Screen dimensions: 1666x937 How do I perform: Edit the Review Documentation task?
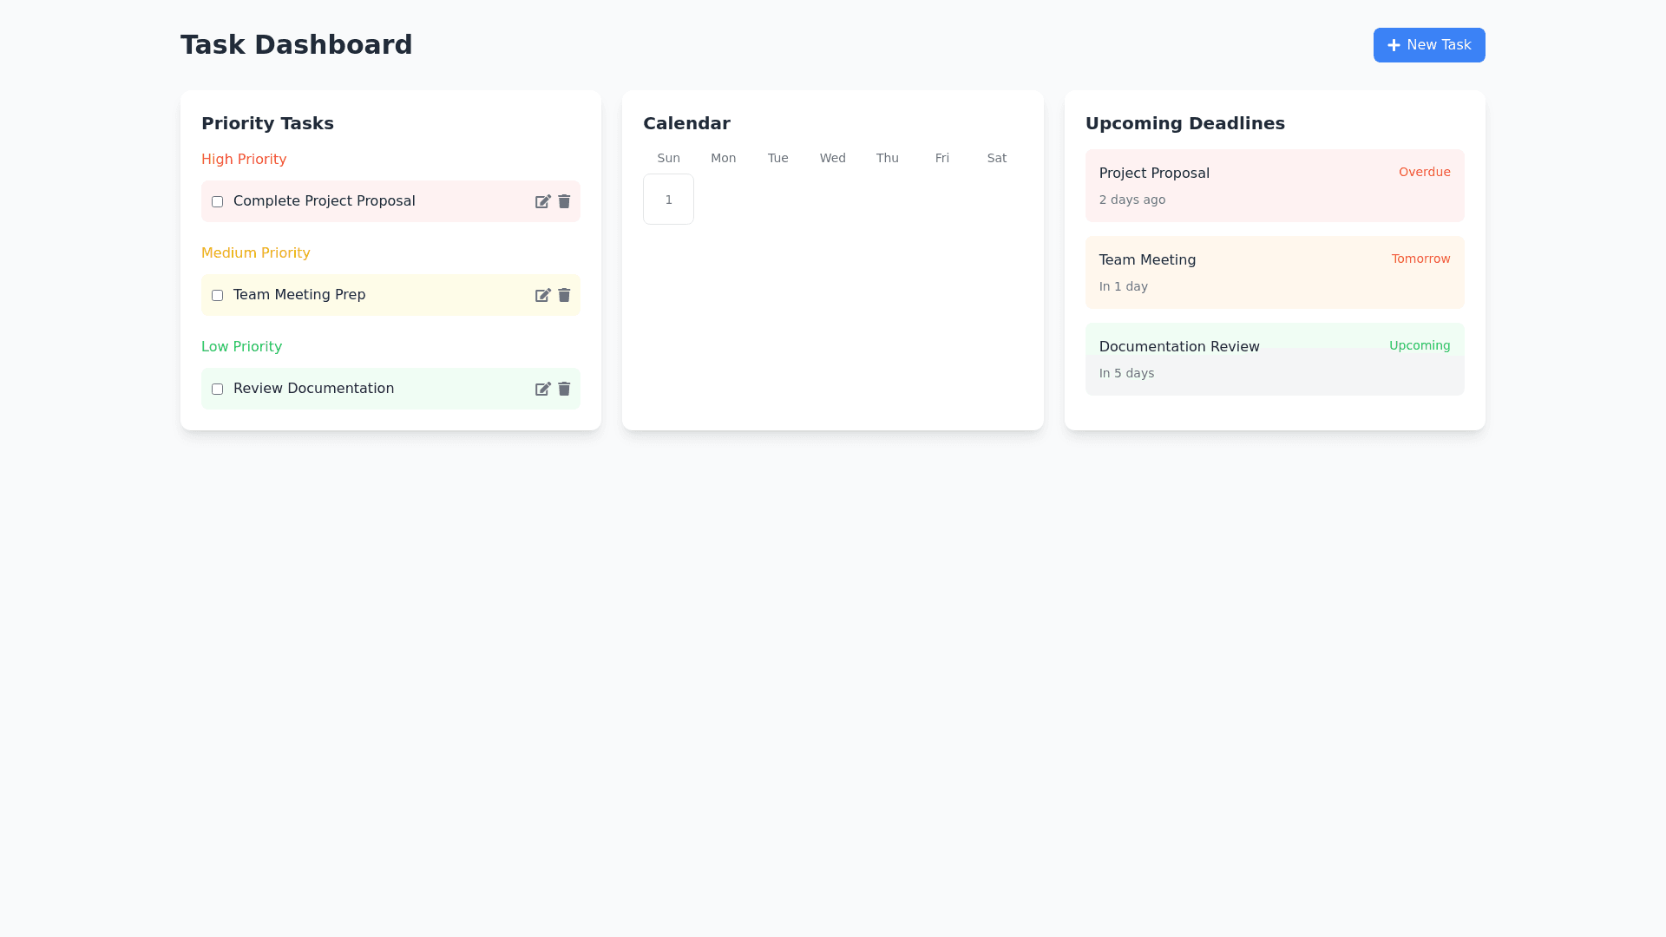542,389
